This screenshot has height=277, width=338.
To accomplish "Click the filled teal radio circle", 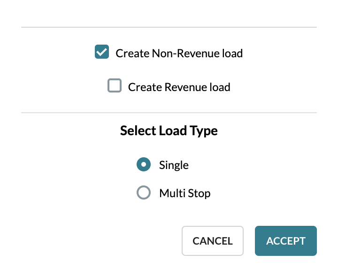I will (x=144, y=164).
